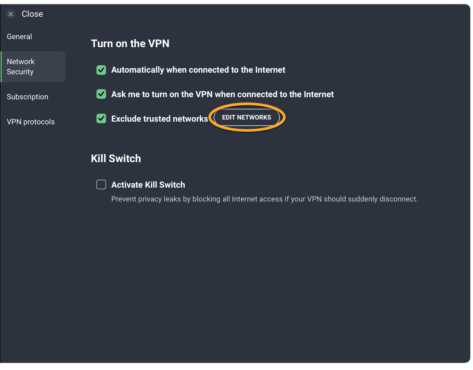Click 'Automatically when connected to the Internet' label
Viewport: 473px width, 370px height.
coord(198,70)
